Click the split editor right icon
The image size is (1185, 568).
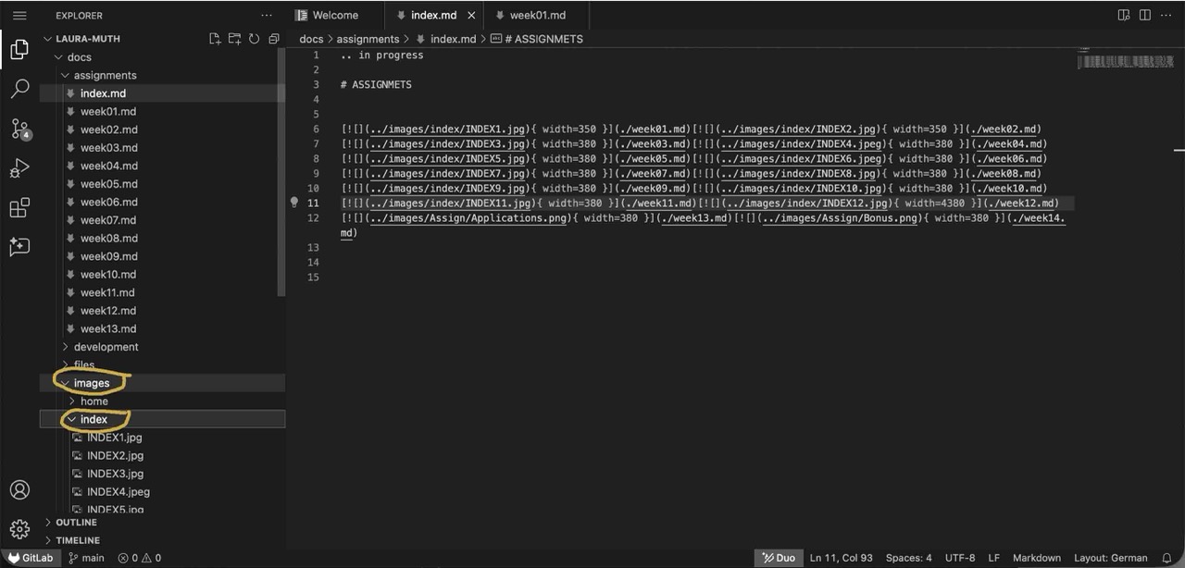tap(1145, 16)
